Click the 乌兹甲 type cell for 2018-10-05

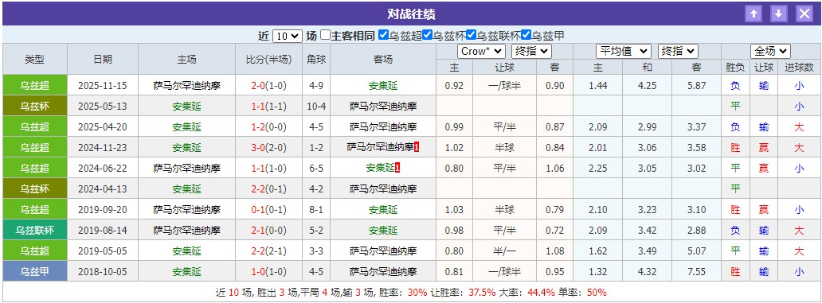pyautogui.click(x=34, y=272)
